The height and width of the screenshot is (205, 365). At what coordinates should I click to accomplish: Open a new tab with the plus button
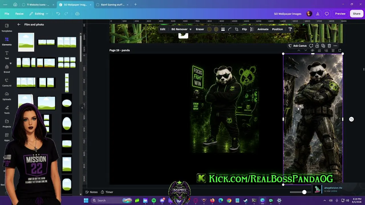tap(135, 5)
